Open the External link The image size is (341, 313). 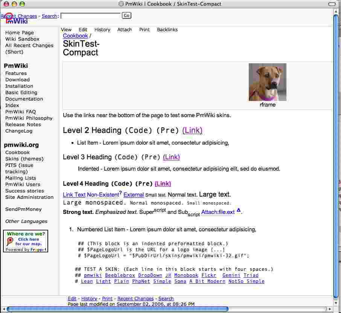(134, 195)
